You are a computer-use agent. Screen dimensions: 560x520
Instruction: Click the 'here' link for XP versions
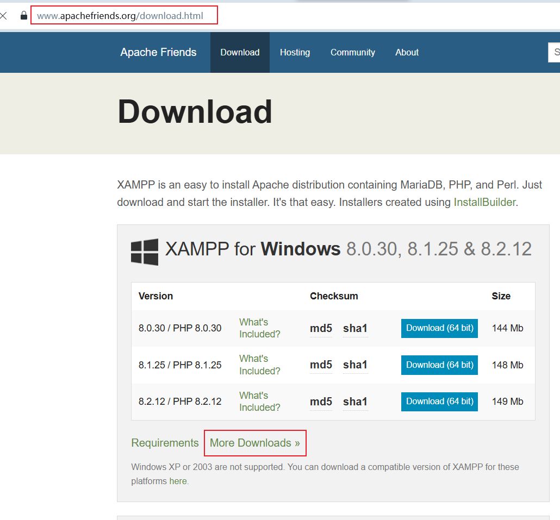(x=178, y=481)
